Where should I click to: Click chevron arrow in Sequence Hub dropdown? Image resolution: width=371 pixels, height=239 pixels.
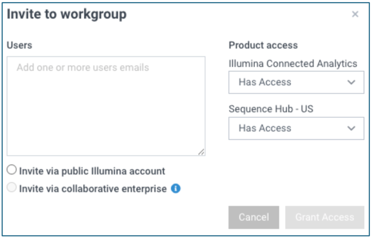(x=351, y=128)
